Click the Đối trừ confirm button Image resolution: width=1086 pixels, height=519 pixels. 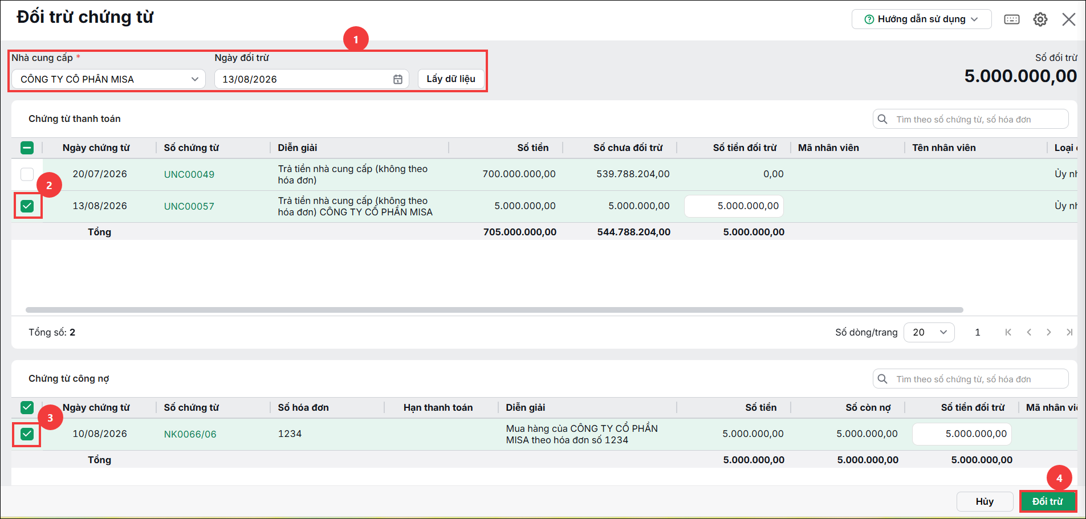pos(1048,501)
